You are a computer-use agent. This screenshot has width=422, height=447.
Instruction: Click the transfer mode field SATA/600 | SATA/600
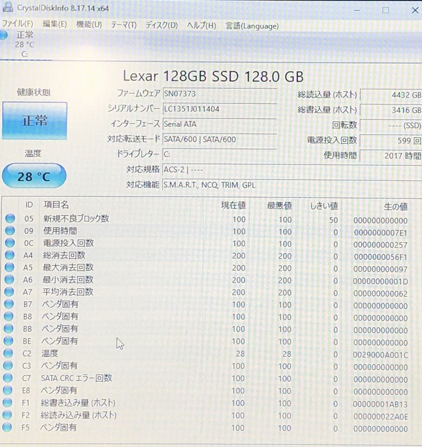(220, 139)
